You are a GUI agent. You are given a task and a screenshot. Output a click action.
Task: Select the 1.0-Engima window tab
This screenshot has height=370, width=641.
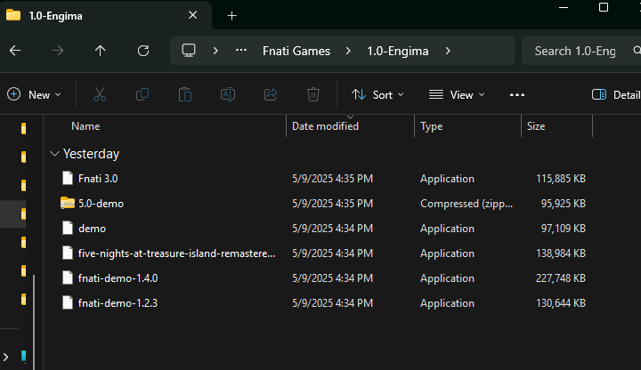click(106, 15)
